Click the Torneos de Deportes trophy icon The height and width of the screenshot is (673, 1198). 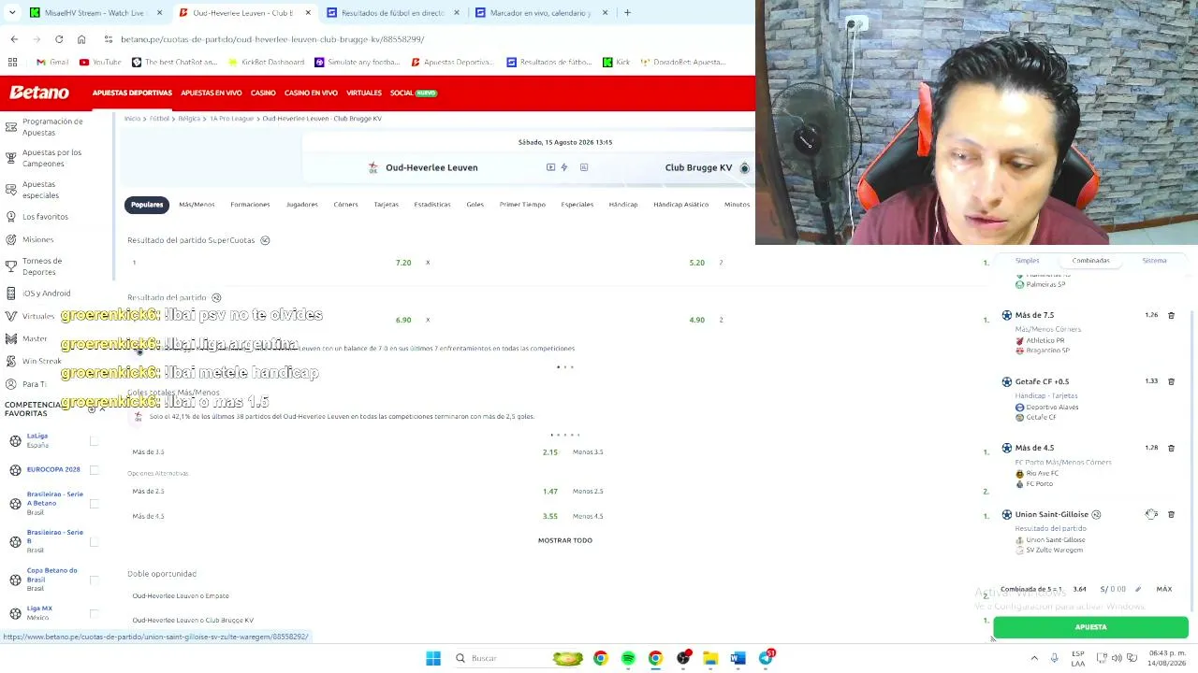11,266
